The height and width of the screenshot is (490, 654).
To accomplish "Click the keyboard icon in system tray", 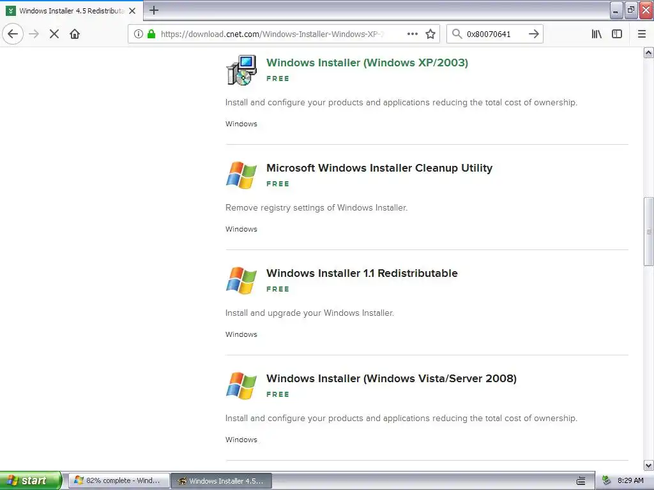I will [581, 481].
